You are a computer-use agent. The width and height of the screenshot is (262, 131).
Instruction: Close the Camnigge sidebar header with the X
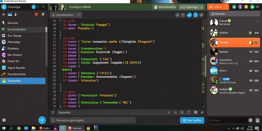pos(43,7)
